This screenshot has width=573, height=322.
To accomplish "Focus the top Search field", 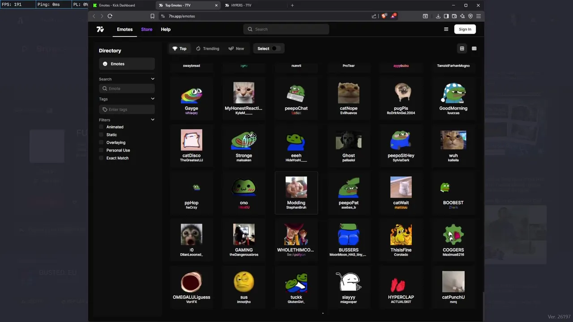I will pos(286,29).
